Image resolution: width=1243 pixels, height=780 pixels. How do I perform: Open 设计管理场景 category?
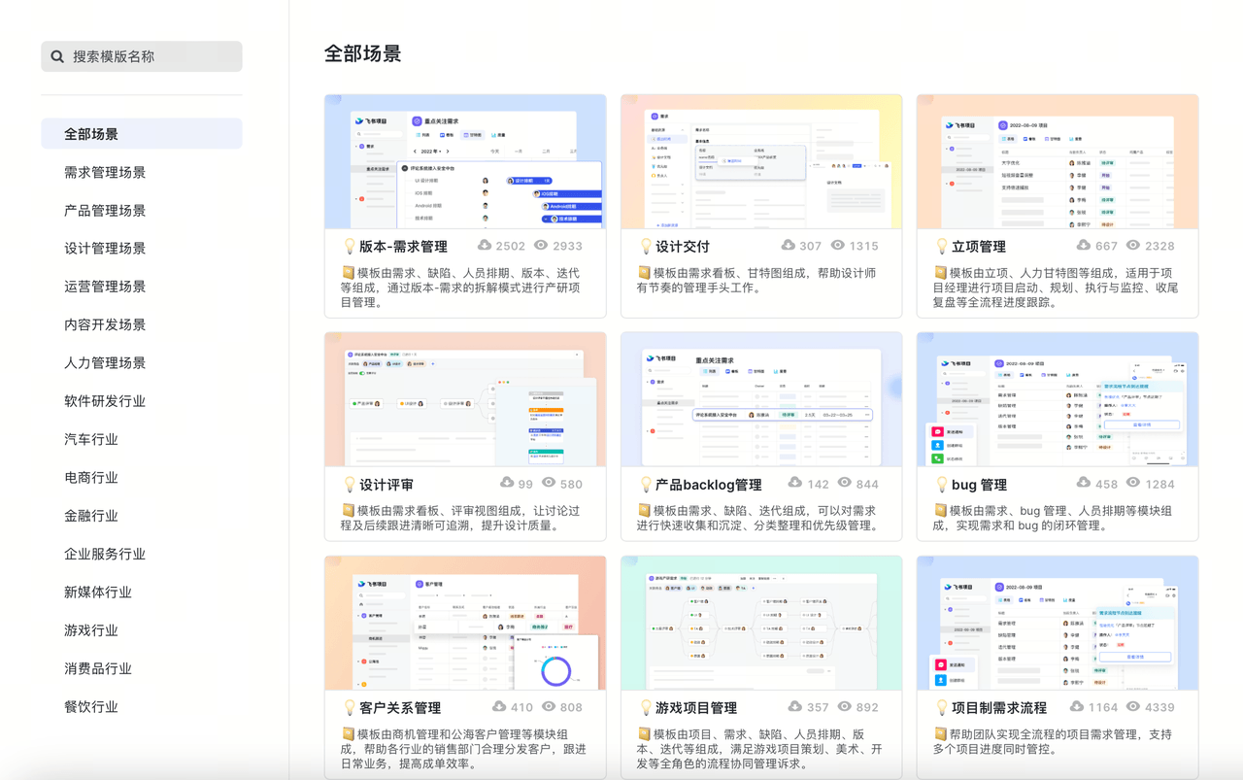tap(105, 248)
